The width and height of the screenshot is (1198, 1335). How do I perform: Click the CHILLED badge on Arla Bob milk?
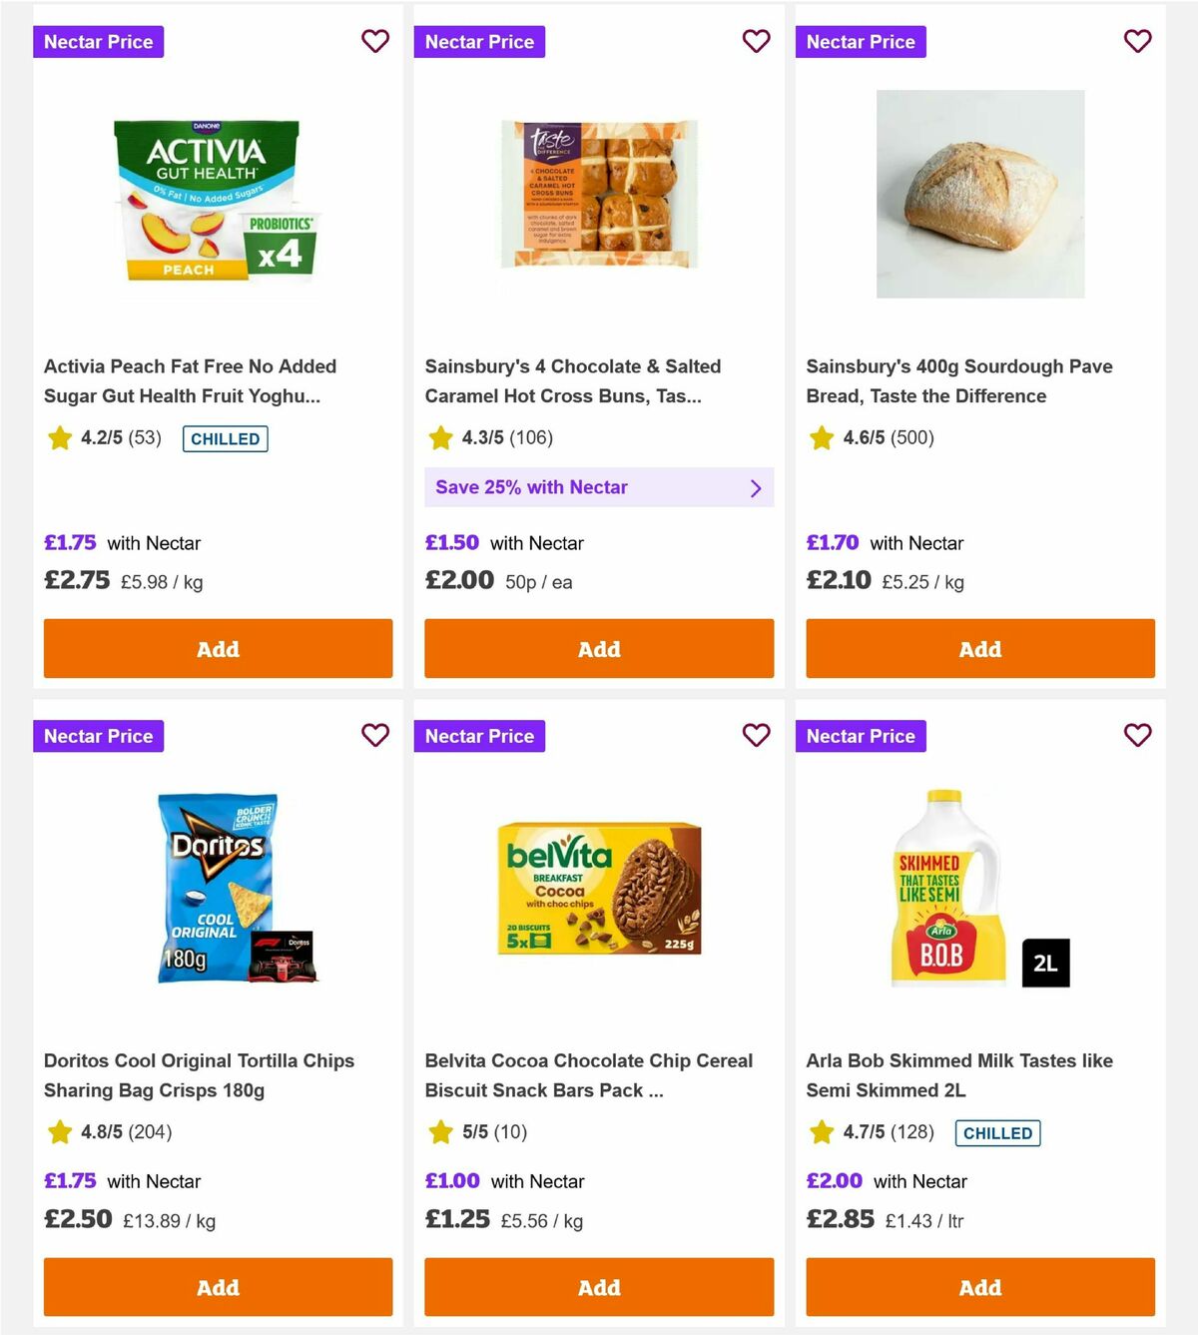pyautogui.click(x=997, y=1132)
